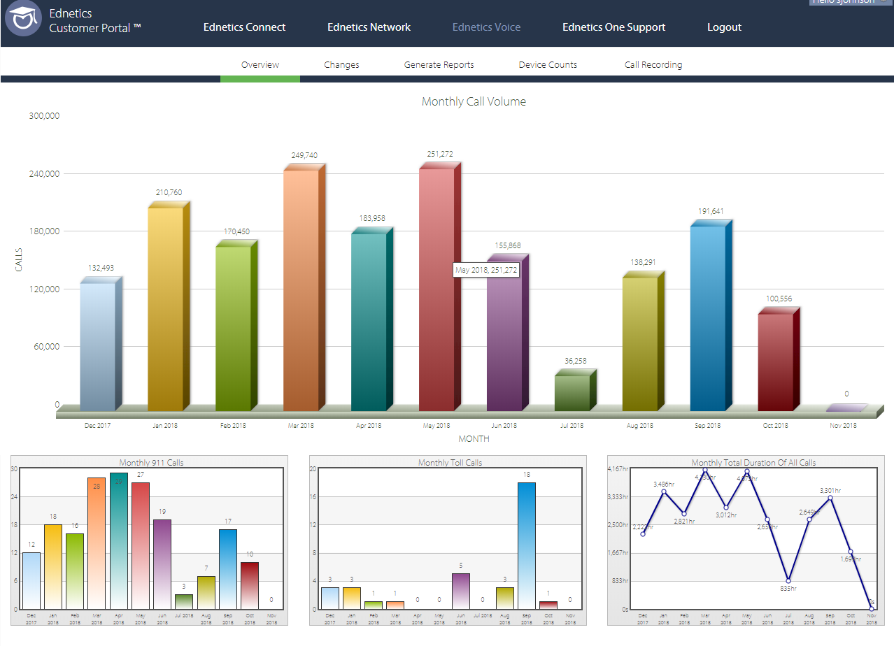This screenshot has height=646, width=894.
Task: Select the Dec 2017 bar in Monthly Call Volume
Action: tap(101, 344)
